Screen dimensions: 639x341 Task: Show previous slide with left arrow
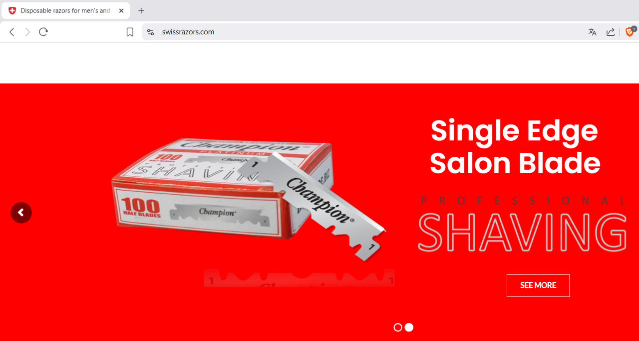pos(21,213)
